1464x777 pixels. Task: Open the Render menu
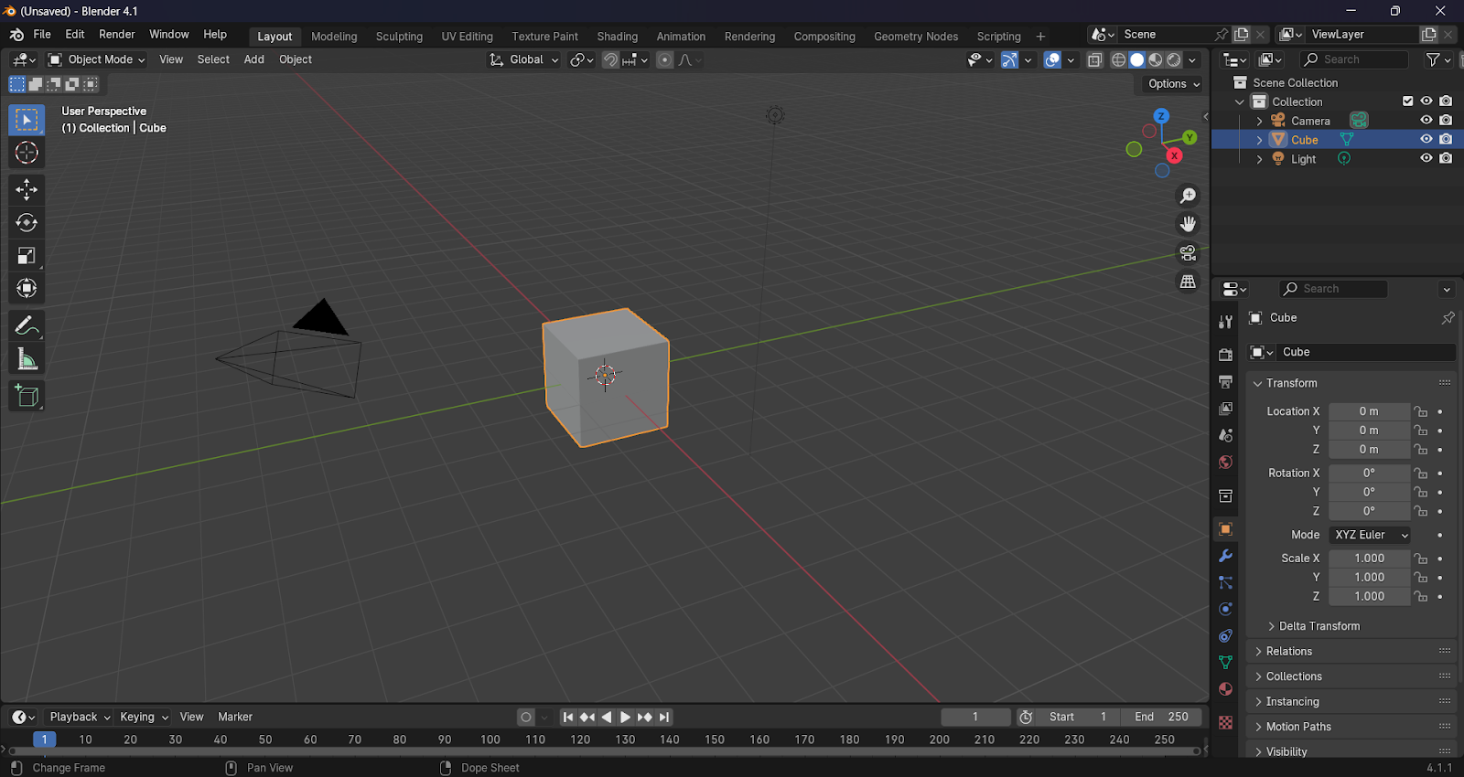pos(117,35)
